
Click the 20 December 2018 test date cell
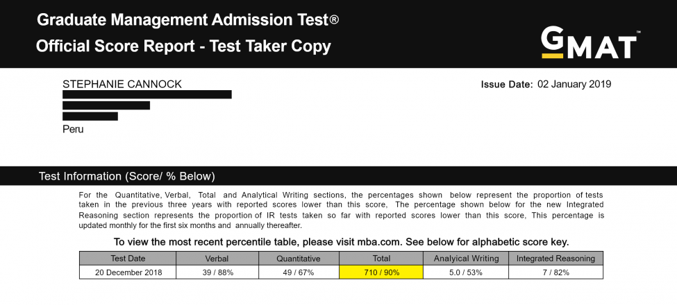click(x=128, y=272)
